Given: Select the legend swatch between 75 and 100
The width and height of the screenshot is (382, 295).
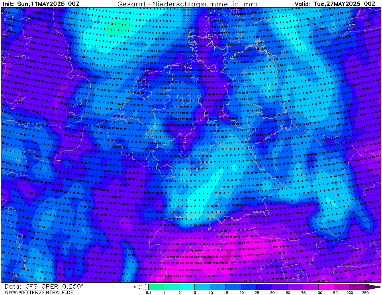Looking at the screenshot, I should tap(311, 287).
